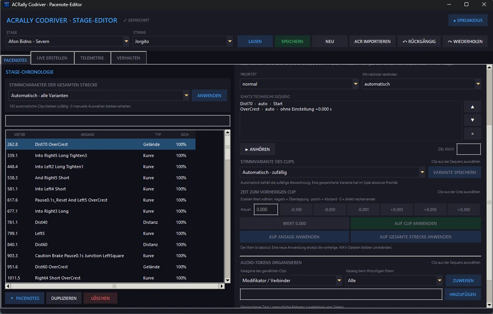Open the 'Mit nächster verbinden' dropdown
The width and height of the screenshot is (493, 314).
point(421,84)
